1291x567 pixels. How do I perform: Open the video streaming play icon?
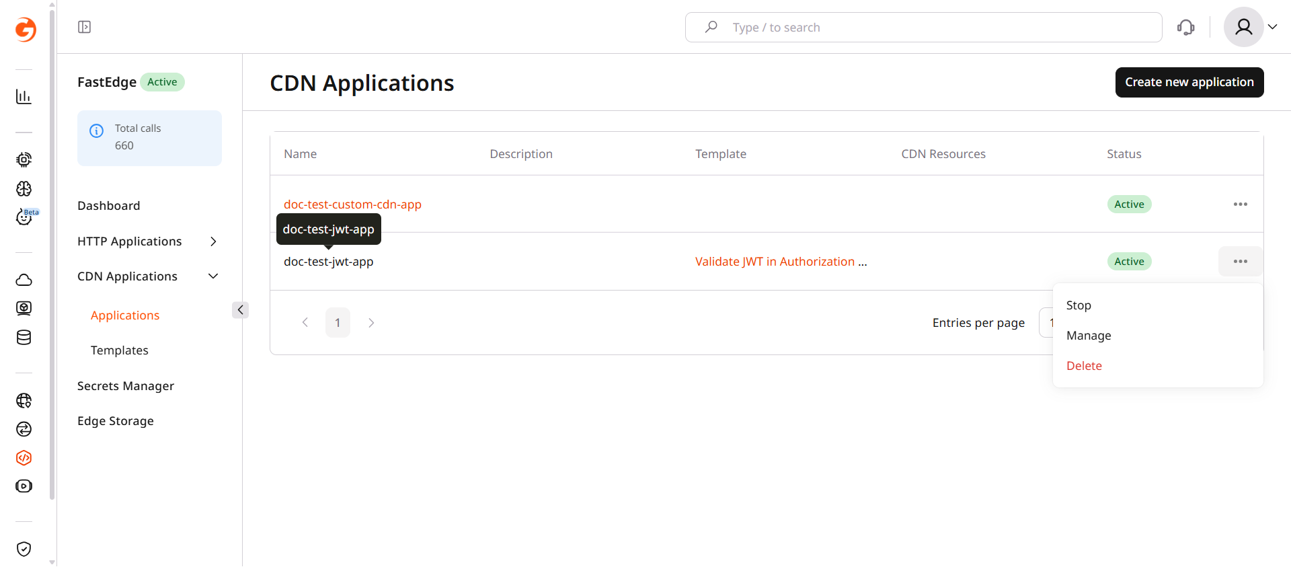pyautogui.click(x=24, y=486)
